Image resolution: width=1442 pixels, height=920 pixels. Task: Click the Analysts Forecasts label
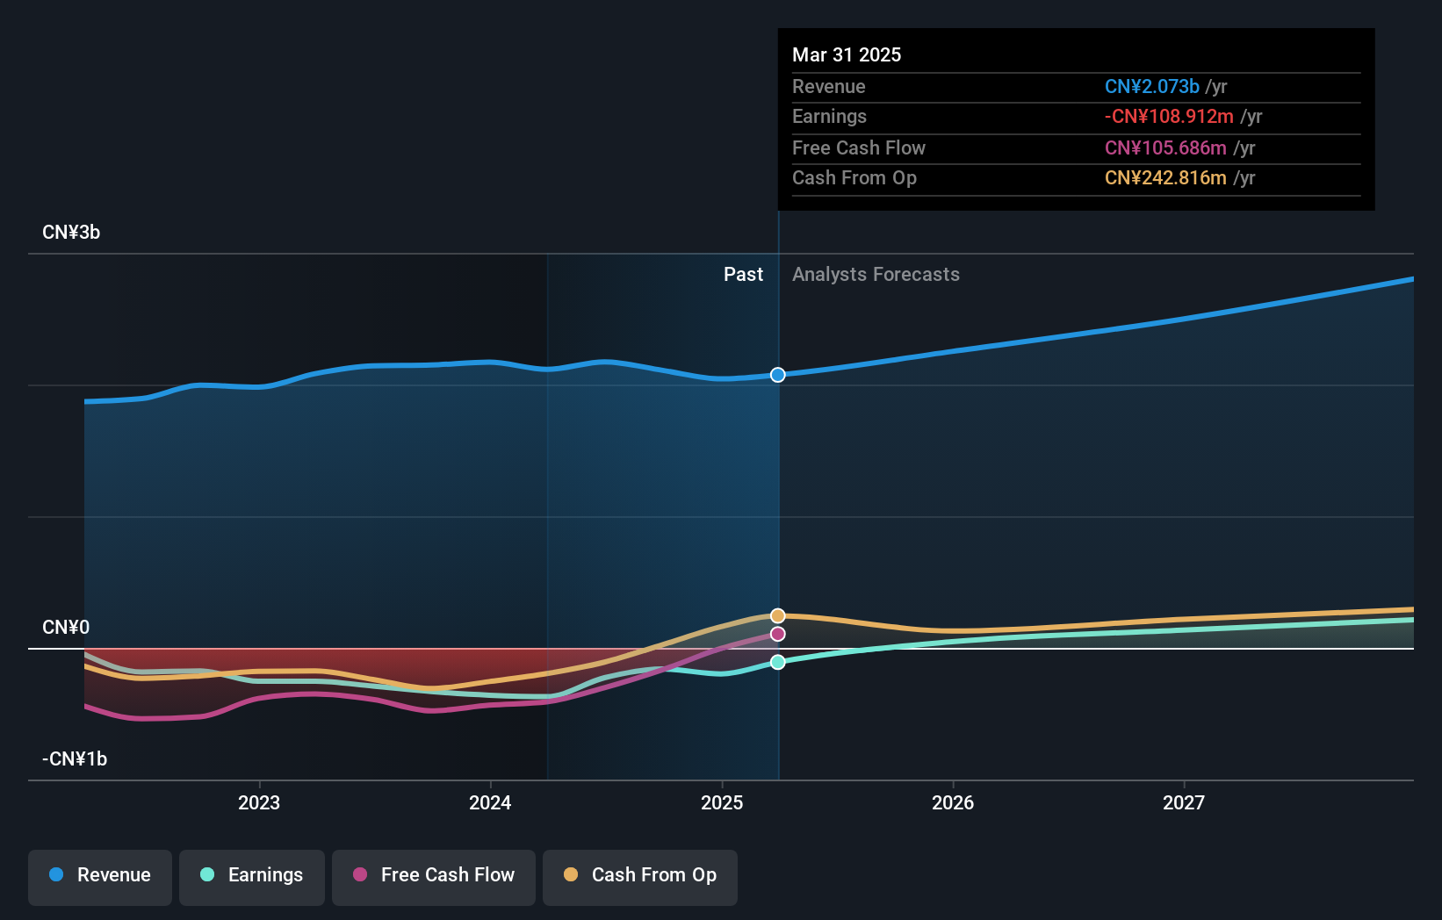[x=876, y=275]
